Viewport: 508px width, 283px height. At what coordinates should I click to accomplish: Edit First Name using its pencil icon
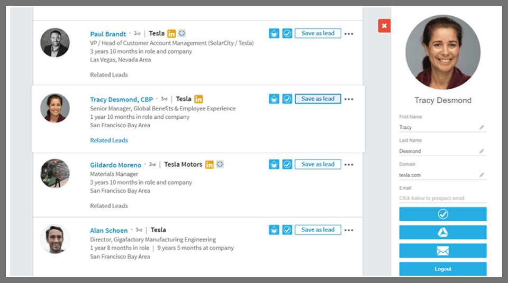coord(482,127)
